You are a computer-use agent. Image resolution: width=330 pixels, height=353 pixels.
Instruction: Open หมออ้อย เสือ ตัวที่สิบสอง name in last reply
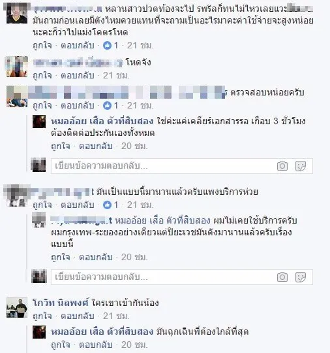[102, 331]
